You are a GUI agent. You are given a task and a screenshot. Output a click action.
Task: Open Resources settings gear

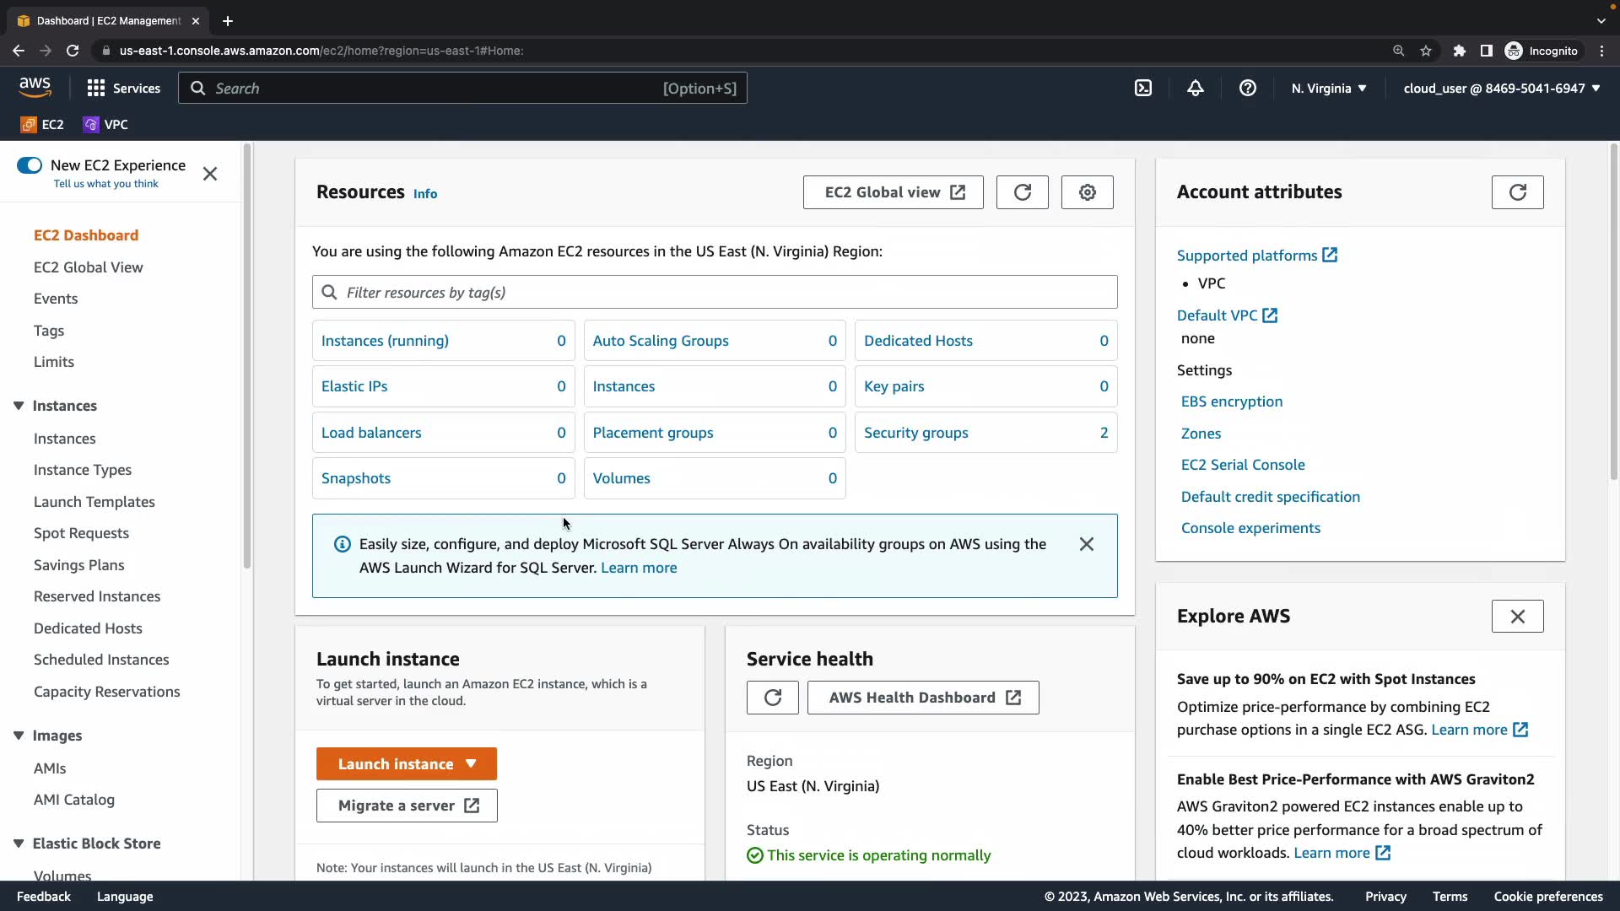[x=1087, y=192]
